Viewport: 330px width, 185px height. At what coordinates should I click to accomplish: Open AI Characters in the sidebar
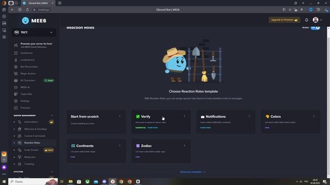28,81
